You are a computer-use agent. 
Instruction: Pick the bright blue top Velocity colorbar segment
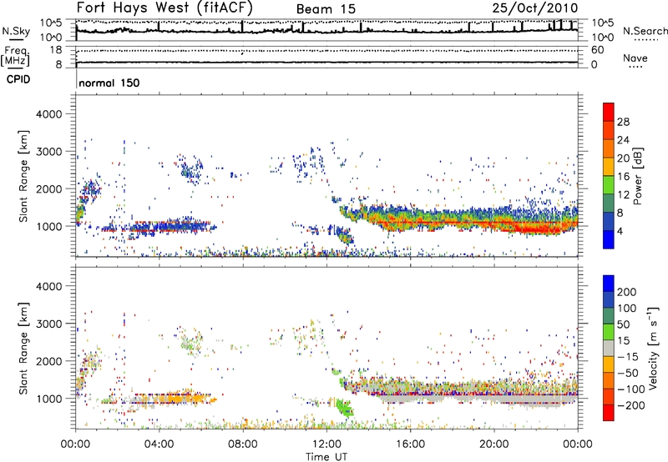point(609,284)
